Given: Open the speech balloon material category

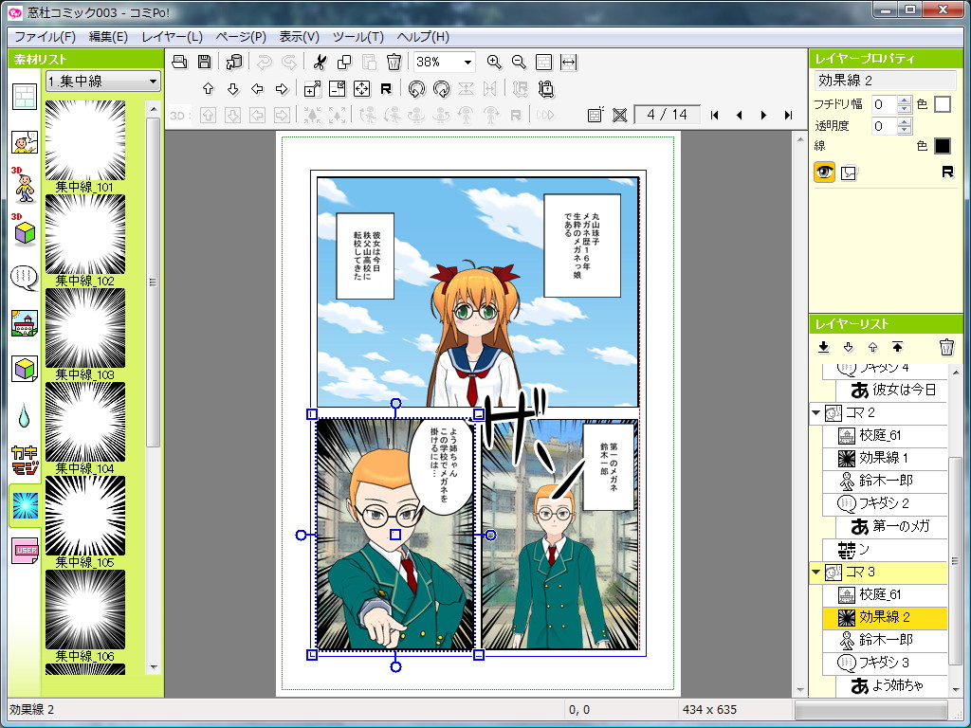Looking at the screenshot, I should tap(25, 278).
